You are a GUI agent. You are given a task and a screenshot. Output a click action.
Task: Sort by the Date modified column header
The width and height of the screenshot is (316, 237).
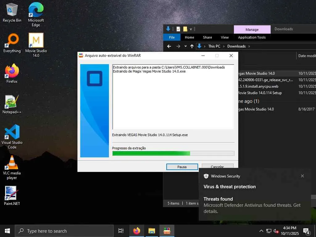[x=307, y=56]
